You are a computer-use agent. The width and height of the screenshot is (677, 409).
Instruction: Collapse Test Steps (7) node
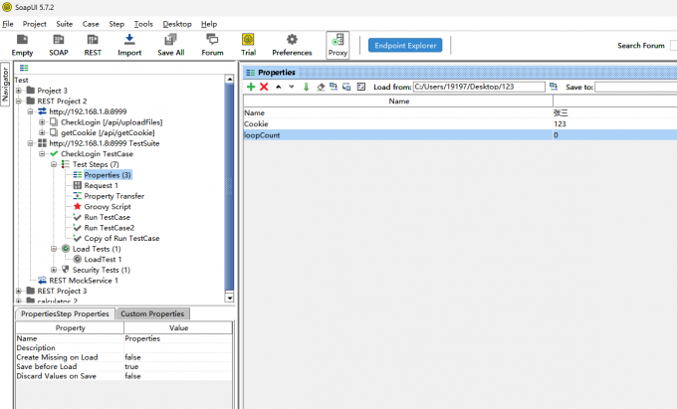click(x=54, y=164)
